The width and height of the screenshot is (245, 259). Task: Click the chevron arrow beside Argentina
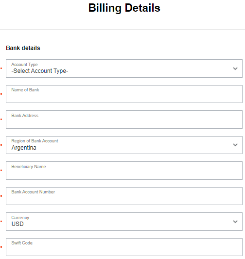pos(235,145)
